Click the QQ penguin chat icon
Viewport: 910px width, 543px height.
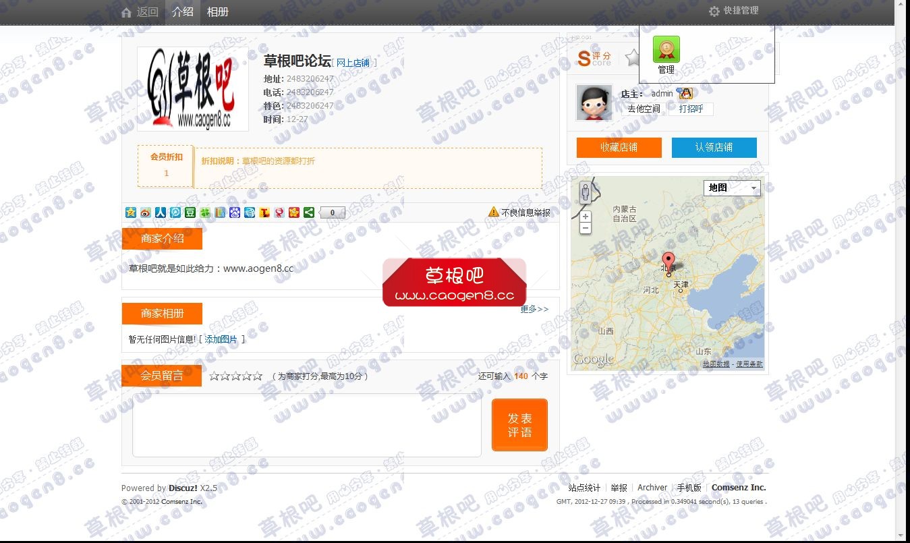pyautogui.click(x=685, y=94)
